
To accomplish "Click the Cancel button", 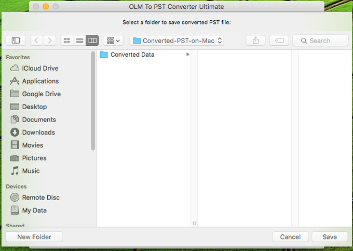I will click(x=290, y=237).
